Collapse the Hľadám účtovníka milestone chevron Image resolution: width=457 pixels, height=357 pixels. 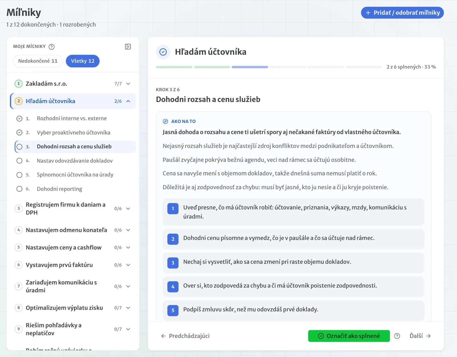(x=128, y=101)
